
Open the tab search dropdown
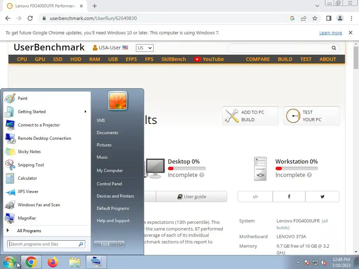click(317, 6)
